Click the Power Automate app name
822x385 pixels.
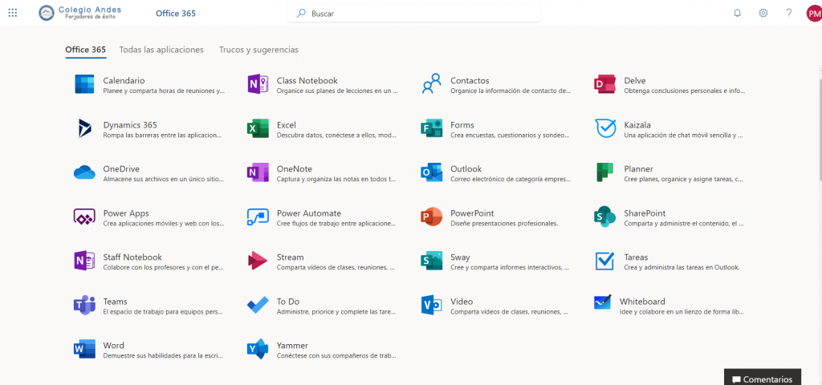click(x=309, y=213)
